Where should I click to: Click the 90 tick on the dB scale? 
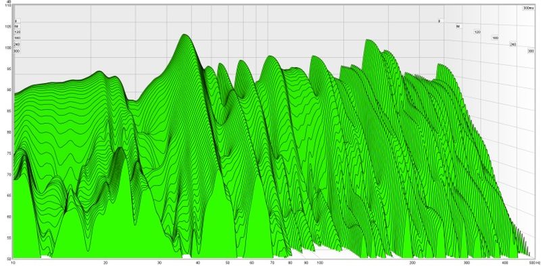tap(9, 90)
